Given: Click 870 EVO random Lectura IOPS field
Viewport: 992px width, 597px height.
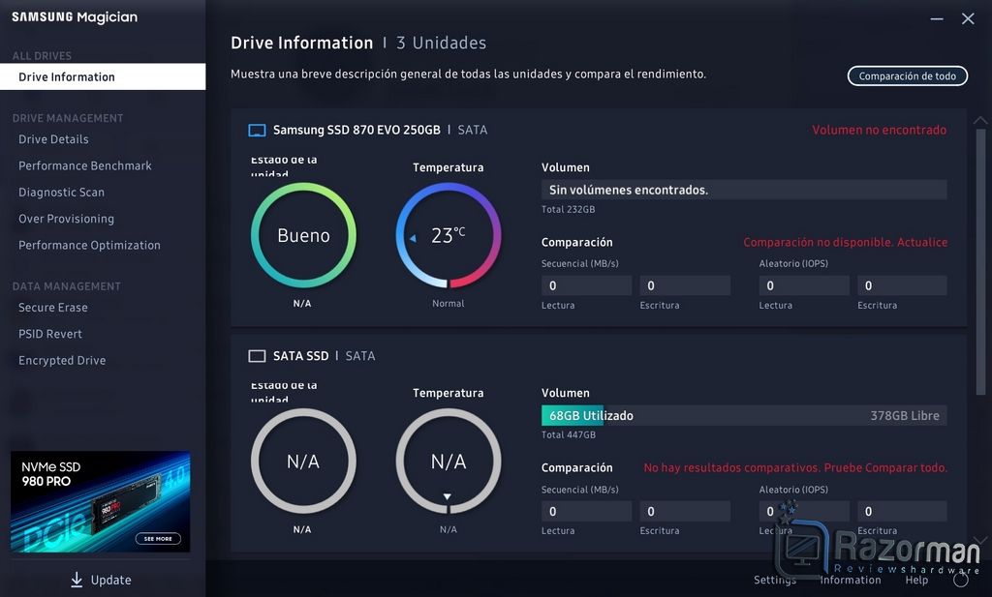Looking at the screenshot, I should click(x=804, y=285).
